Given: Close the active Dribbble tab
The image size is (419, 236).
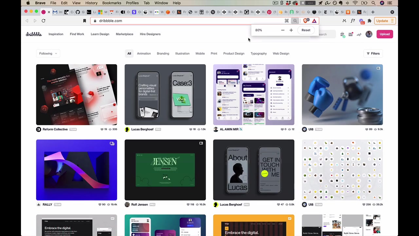Looking at the screenshot, I should (x=49, y=12).
